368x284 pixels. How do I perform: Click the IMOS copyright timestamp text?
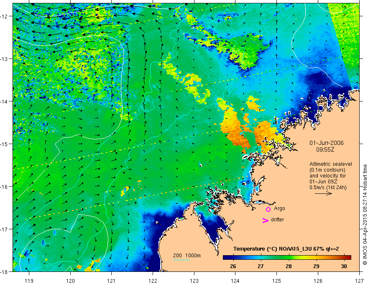[365, 215]
